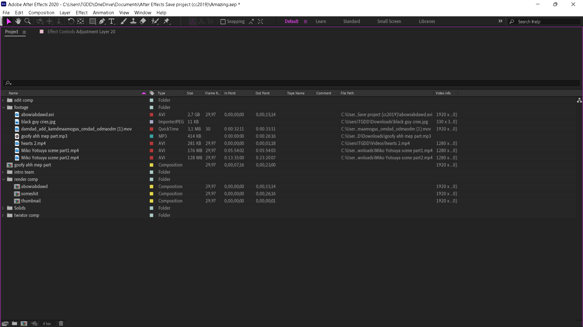Image resolution: width=583 pixels, height=327 pixels.
Task: Expand the edit comp folder
Action: [3, 100]
